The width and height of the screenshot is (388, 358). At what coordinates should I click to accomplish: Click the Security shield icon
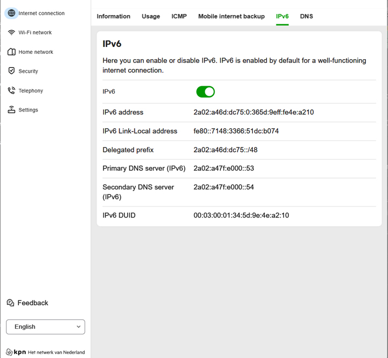point(11,71)
